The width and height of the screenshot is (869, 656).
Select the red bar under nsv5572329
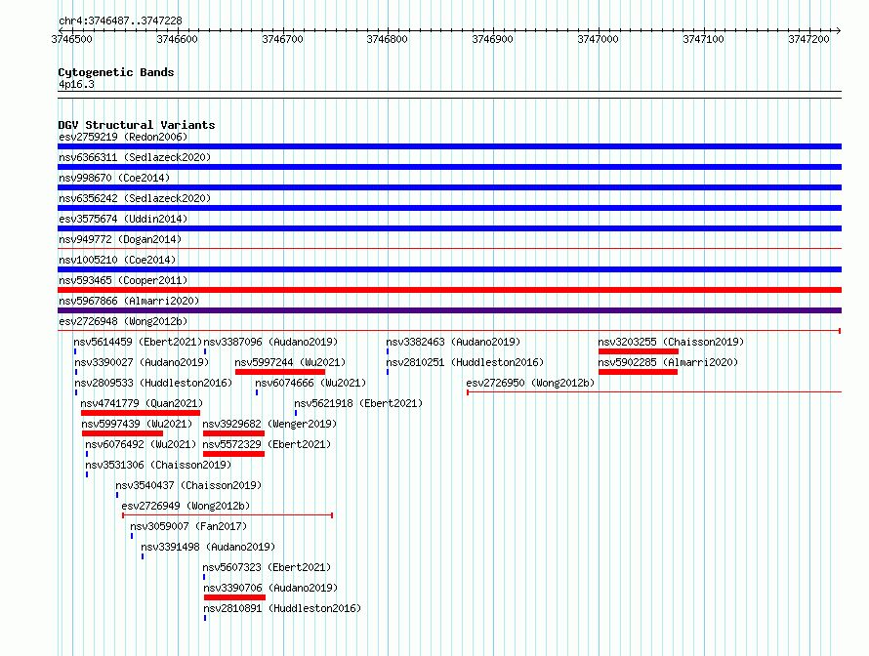point(234,454)
